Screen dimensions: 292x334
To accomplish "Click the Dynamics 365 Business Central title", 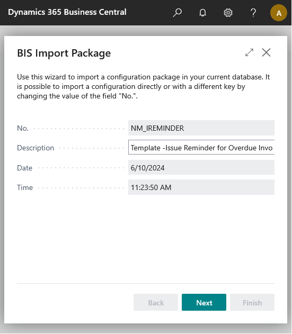I will tap(67, 12).
